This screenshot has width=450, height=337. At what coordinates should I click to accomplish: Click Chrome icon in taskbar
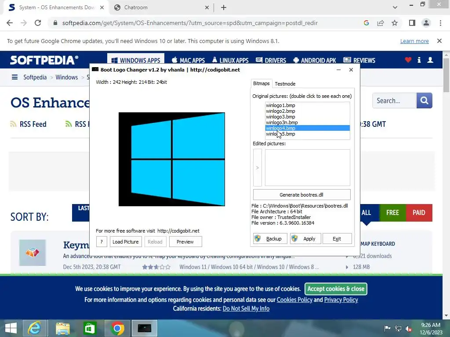pos(117,328)
